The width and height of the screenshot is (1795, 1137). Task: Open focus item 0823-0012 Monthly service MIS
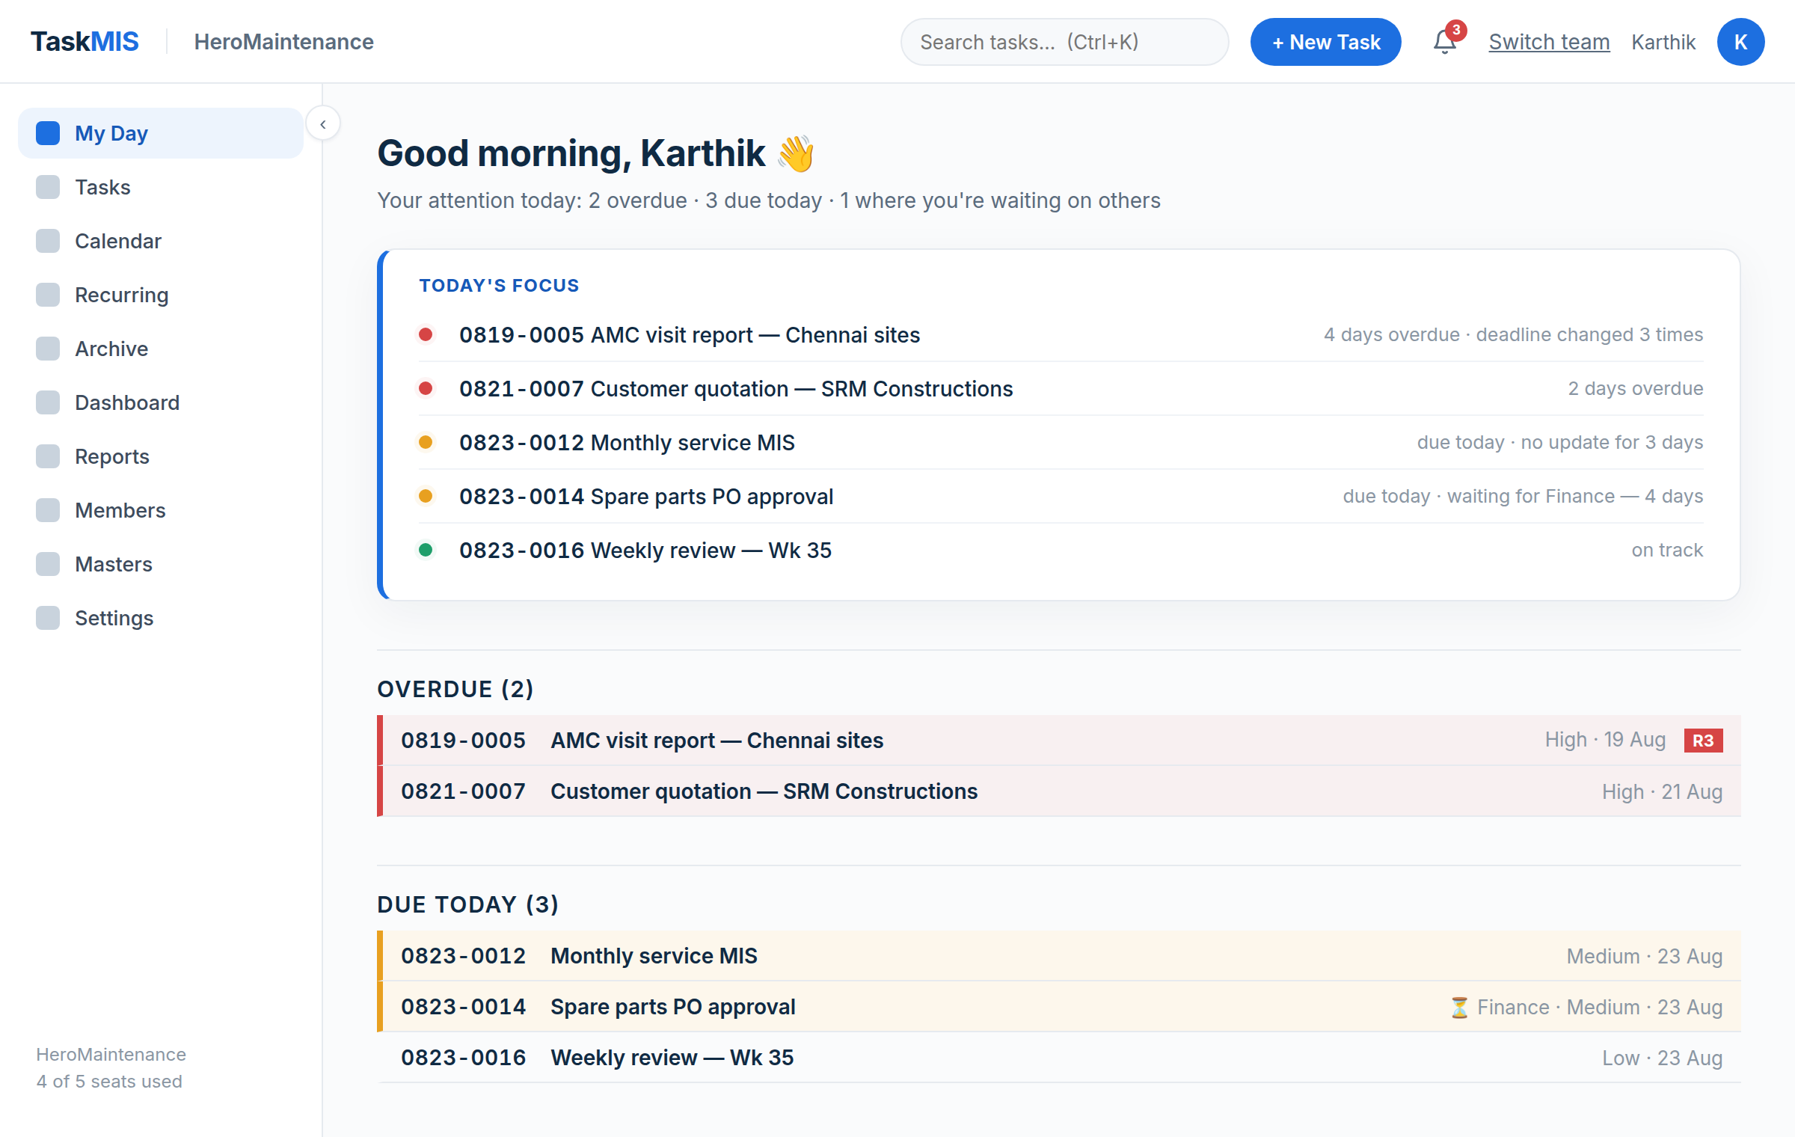pyautogui.click(x=1061, y=442)
